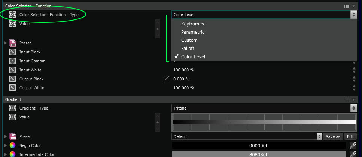Screen dimensions: 362x157
Task: Click txt icon beside Color Selector - Function - Type
Action: tap(12, 15)
